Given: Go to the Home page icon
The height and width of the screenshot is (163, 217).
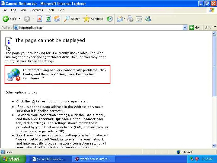Looking at the screenshot, I should (x=57, y=19).
